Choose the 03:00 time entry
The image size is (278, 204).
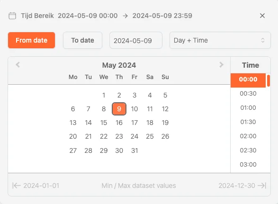click(x=248, y=164)
